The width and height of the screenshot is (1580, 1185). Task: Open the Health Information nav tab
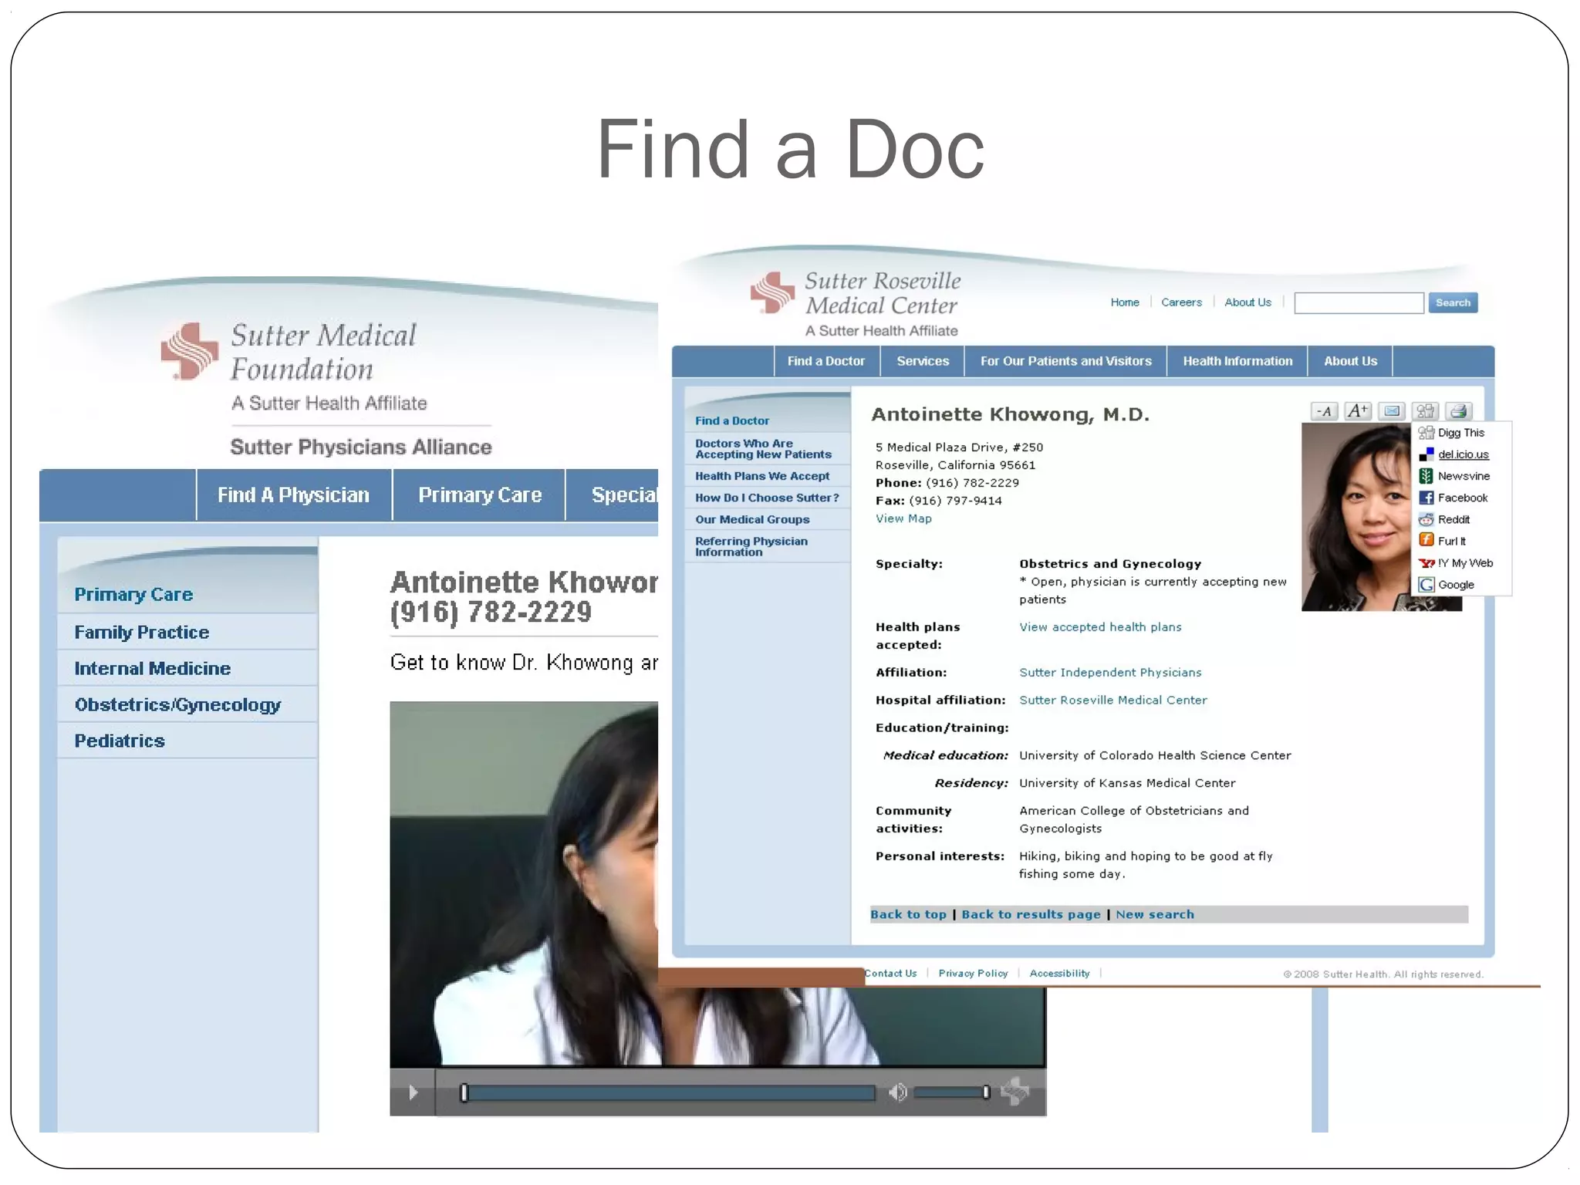(x=1237, y=361)
